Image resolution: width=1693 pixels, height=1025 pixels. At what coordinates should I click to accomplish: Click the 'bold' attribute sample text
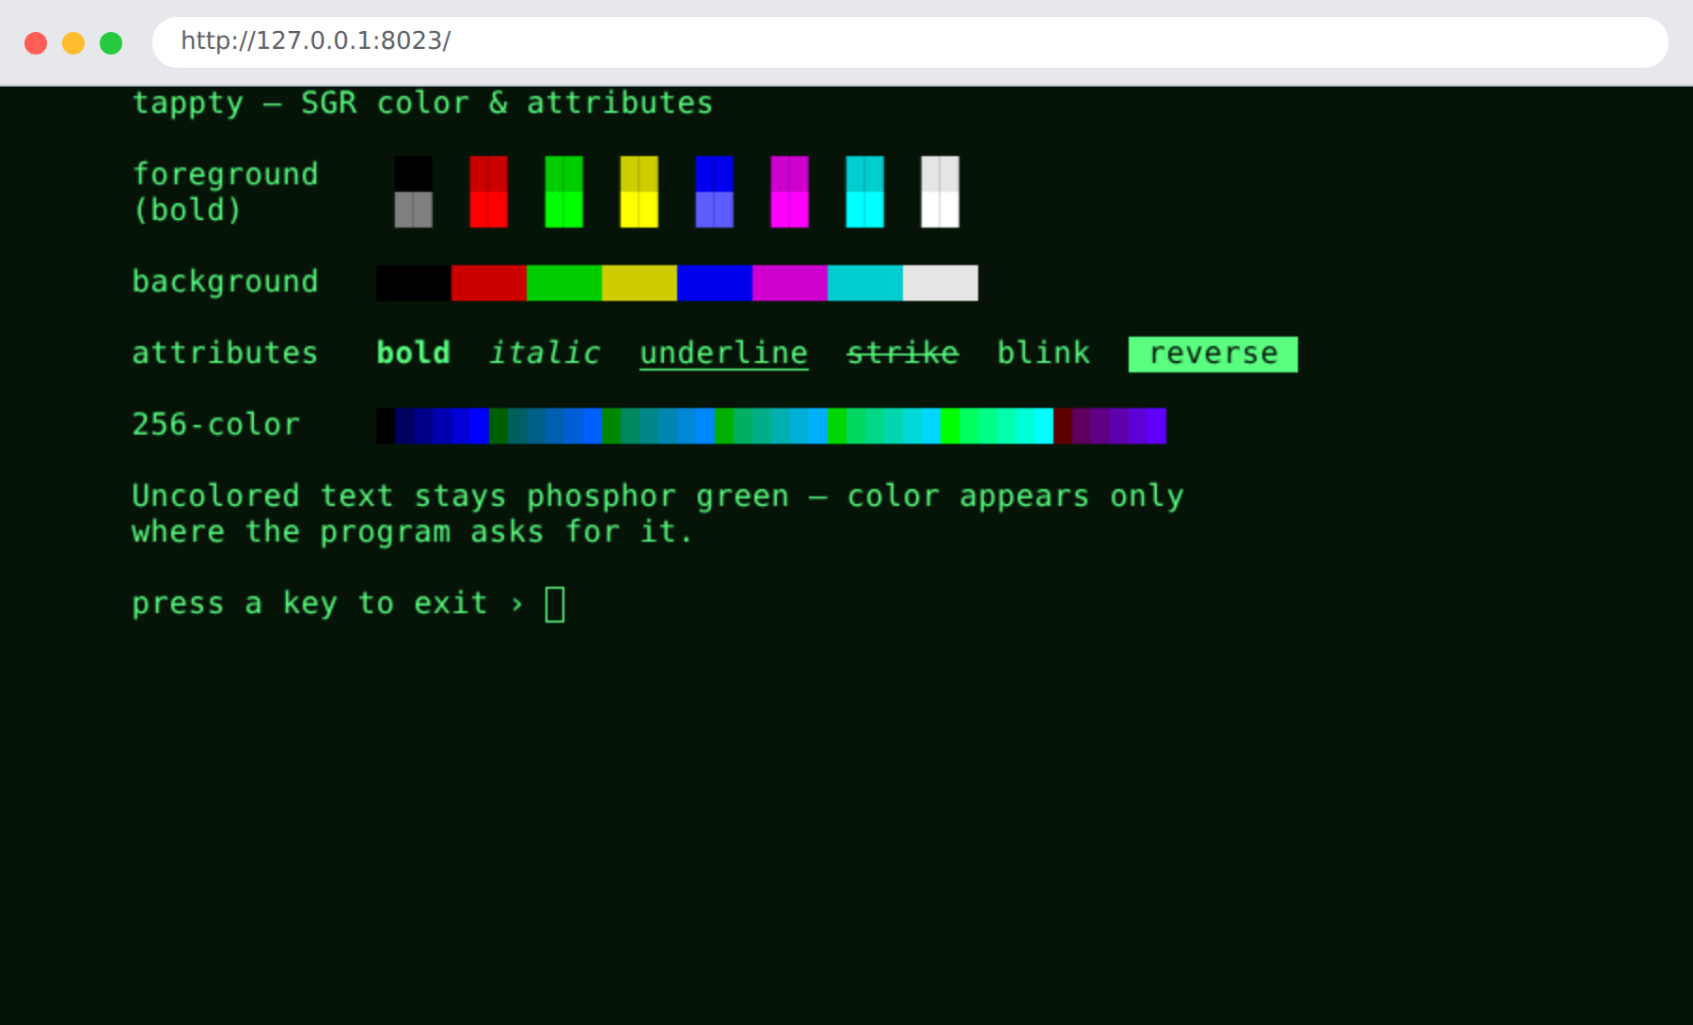tap(414, 353)
